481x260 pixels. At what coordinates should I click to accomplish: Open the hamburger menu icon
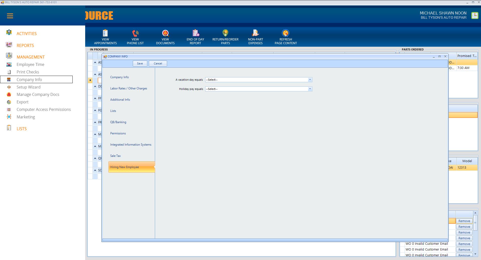10,16
